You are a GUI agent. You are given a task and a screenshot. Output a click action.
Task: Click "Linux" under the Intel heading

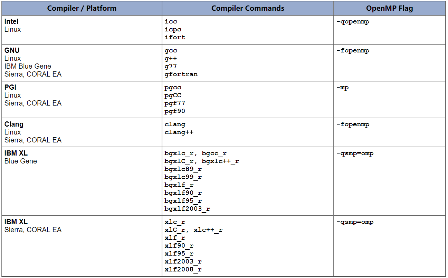click(x=12, y=29)
